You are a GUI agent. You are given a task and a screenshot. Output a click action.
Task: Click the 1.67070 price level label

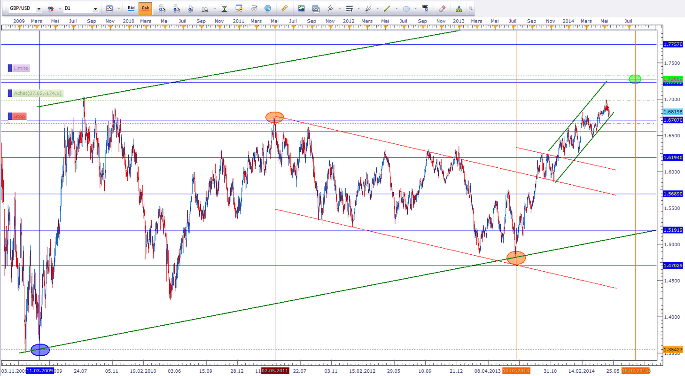tap(673, 120)
